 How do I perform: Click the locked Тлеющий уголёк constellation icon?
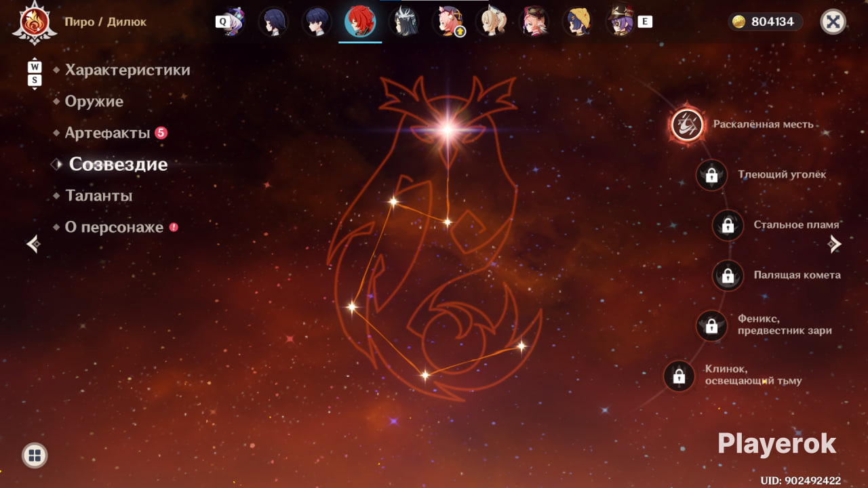click(711, 175)
